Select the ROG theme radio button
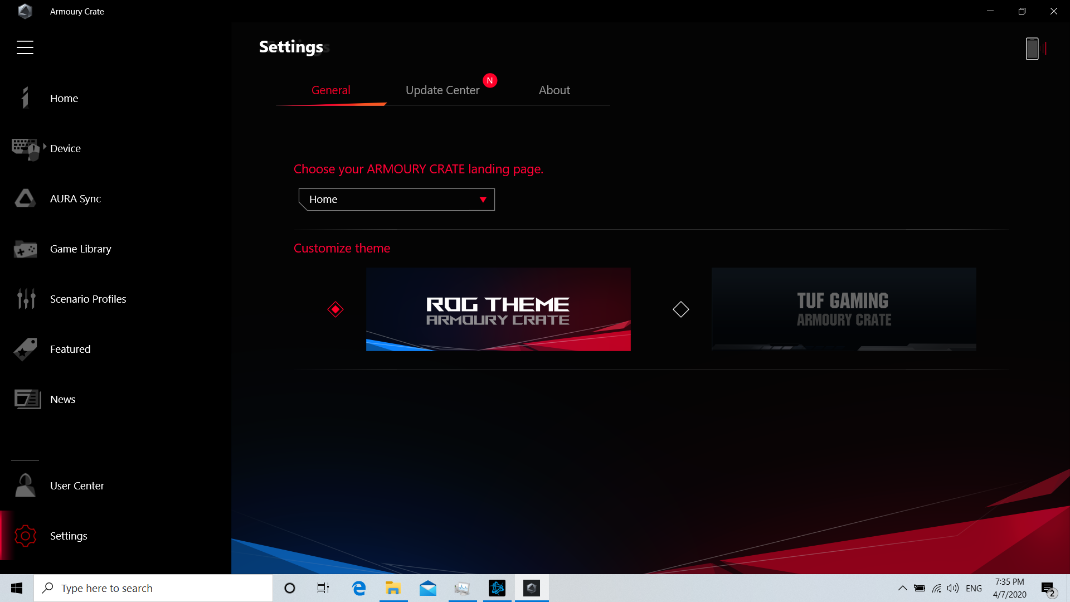 (x=335, y=309)
